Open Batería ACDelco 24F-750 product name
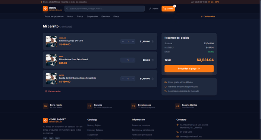 point(71,41)
